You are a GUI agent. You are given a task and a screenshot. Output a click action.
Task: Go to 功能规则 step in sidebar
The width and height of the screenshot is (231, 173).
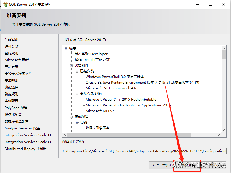tap(11, 94)
